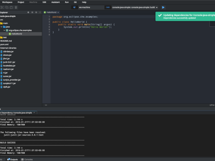
Task: Click the package declaration line in editor
Action: coord(75,17)
